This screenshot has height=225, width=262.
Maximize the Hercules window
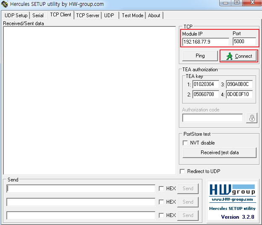point(237,3)
